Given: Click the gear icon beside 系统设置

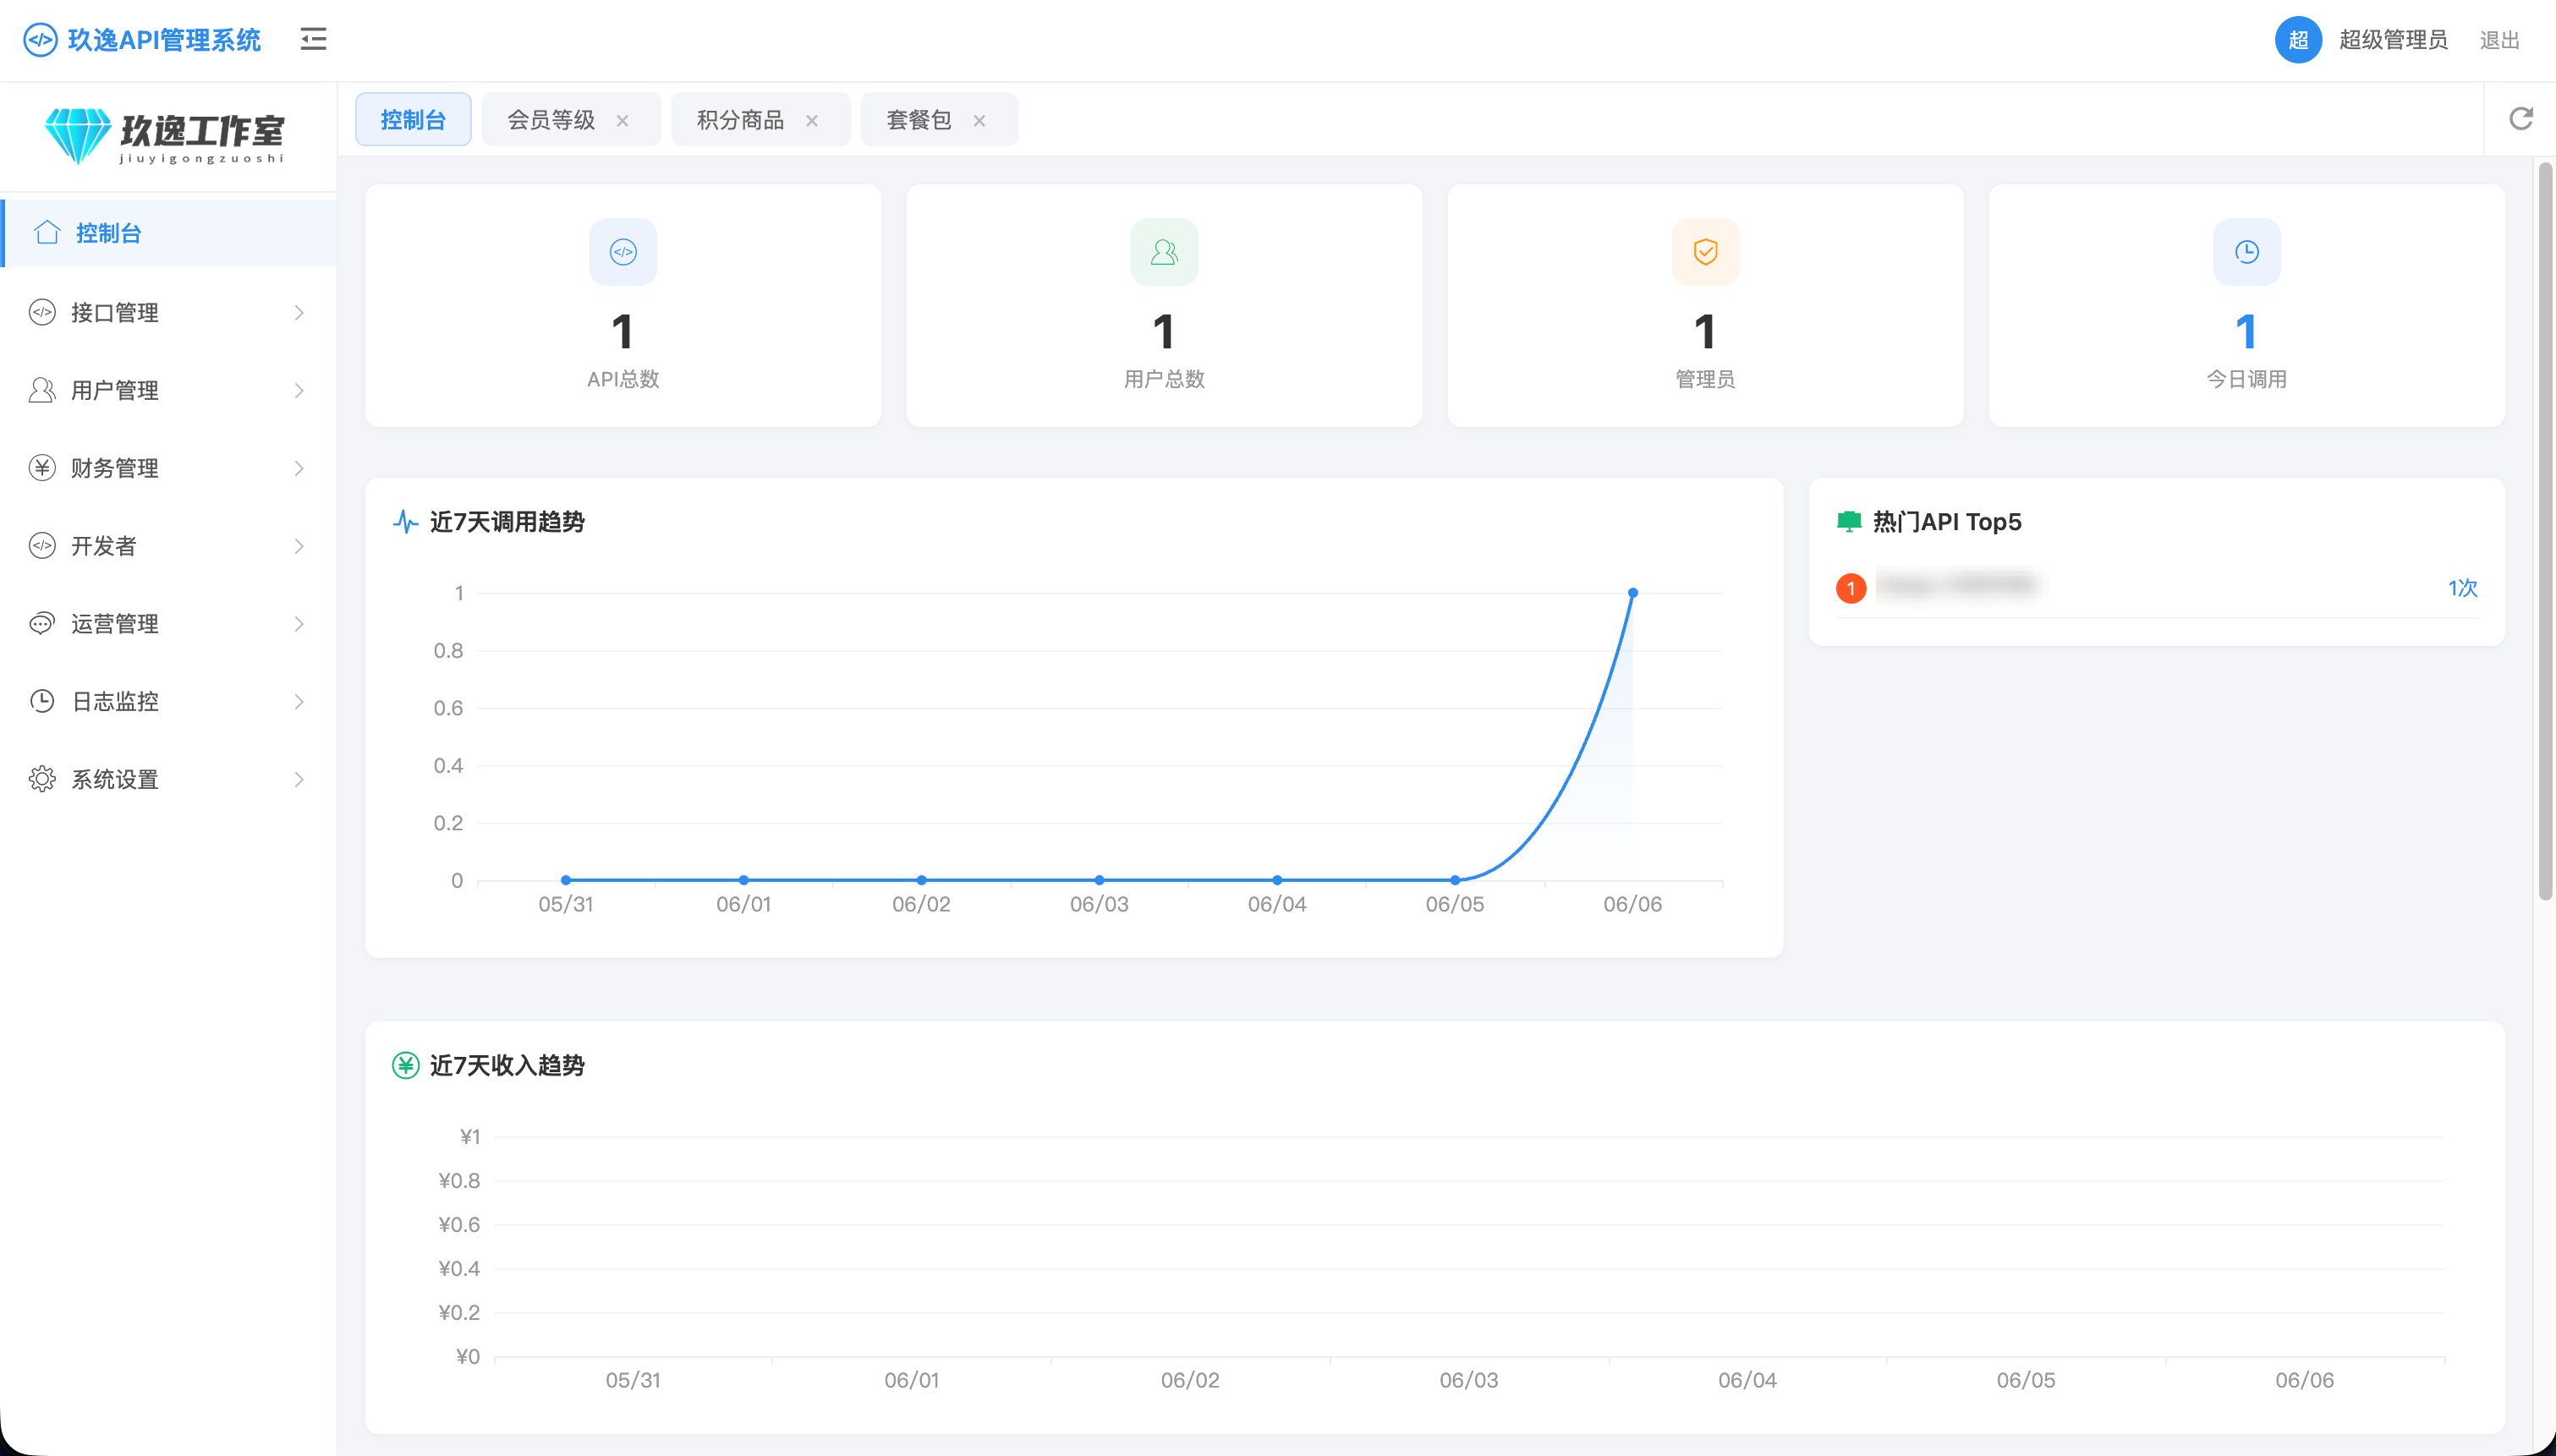Looking at the screenshot, I should click(42, 779).
